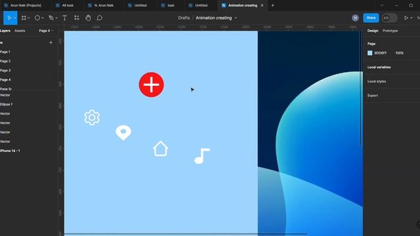This screenshot has height=236, width=420.
Task: Select the location pin icon on canvas
Action: 123,132
